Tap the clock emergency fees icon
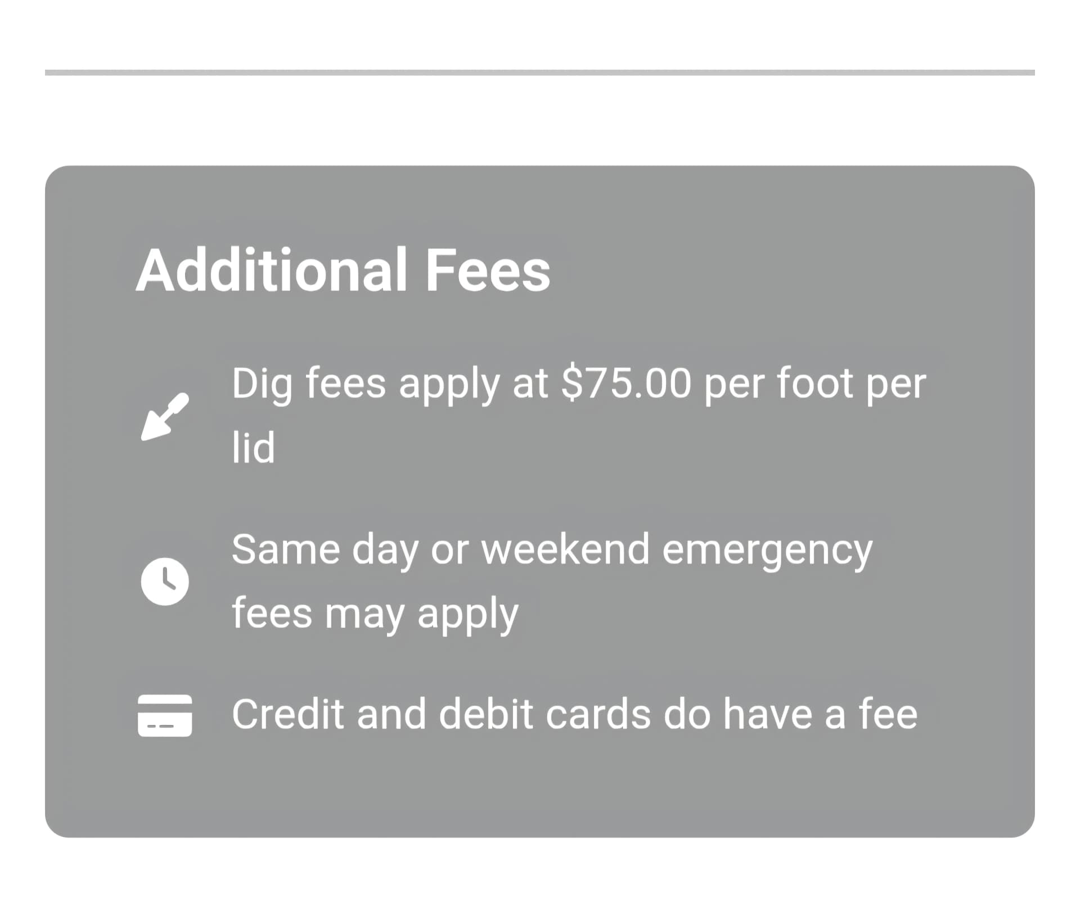This screenshot has width=1080, height=905. click(x=165, y=582)
